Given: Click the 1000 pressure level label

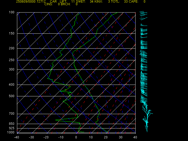Looking at the screenshot, I should 11,132.
